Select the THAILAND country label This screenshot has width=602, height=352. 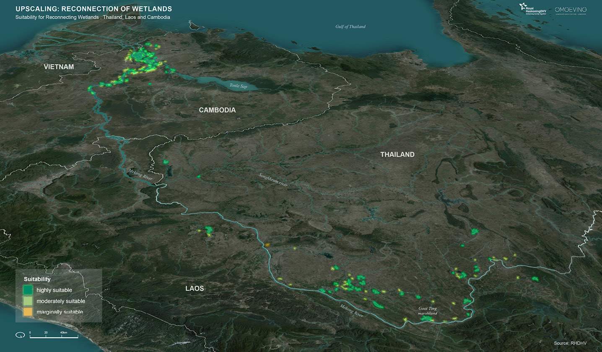click(x=397, y=154)
